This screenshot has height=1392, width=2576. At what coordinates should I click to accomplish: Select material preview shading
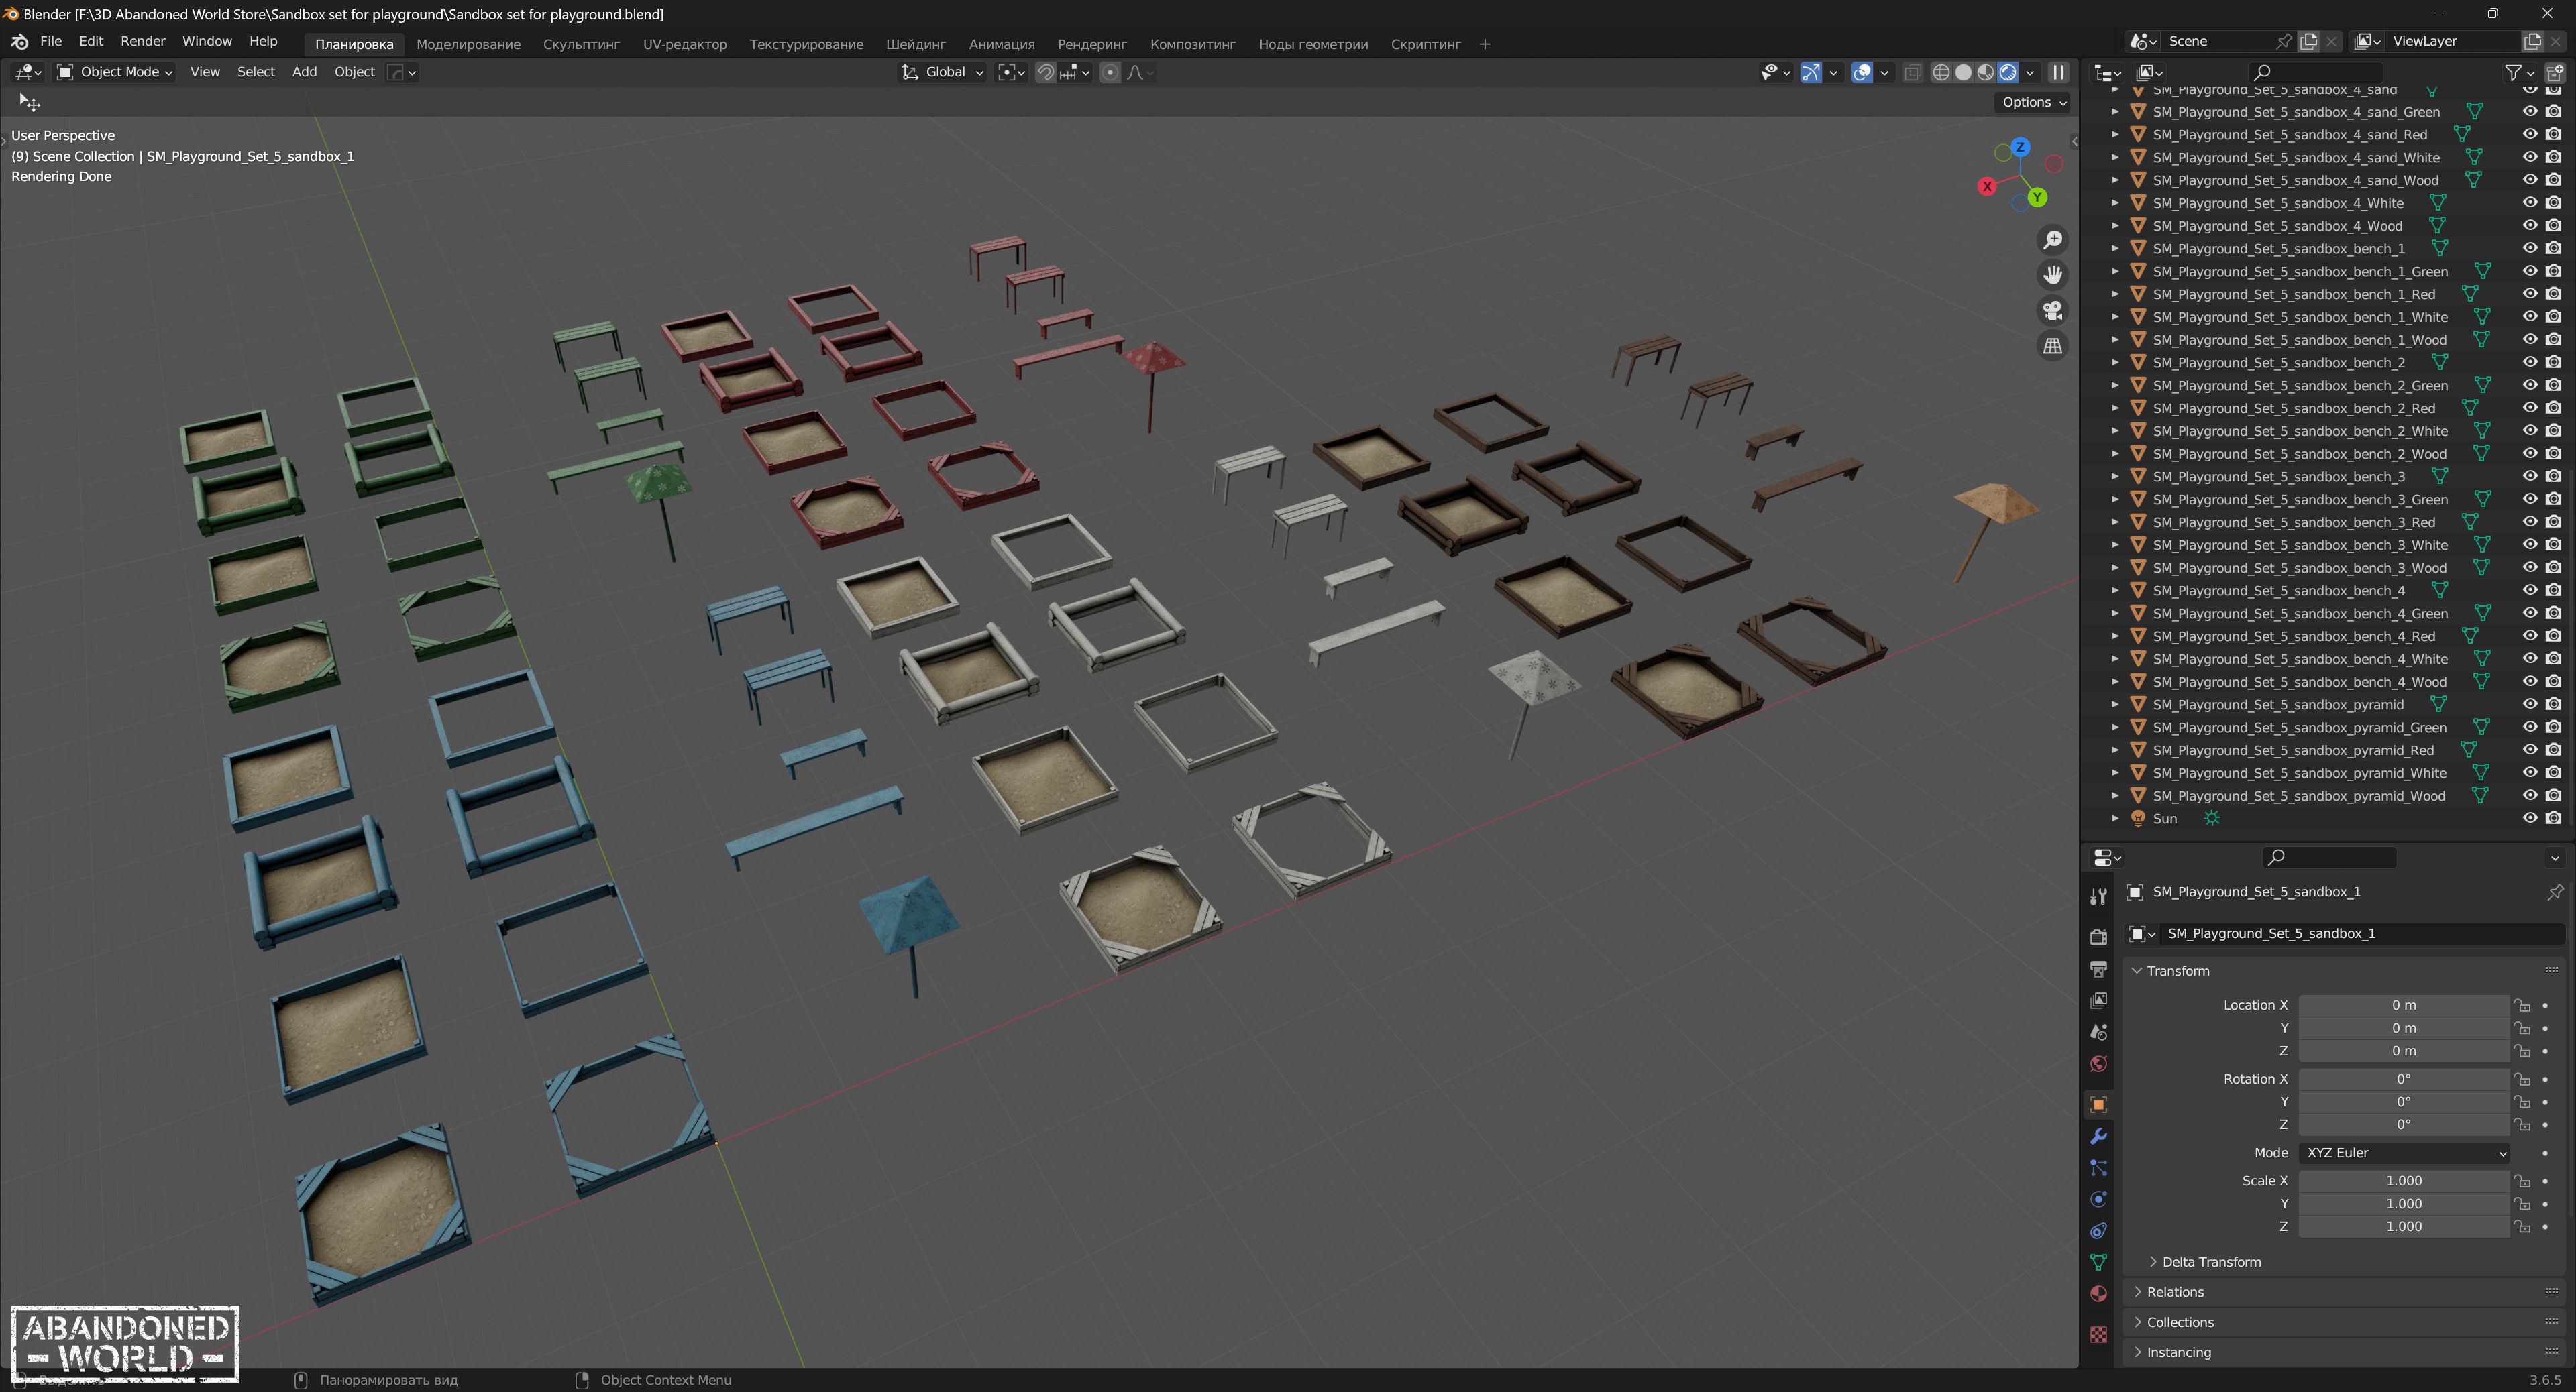coord(1985,72)
